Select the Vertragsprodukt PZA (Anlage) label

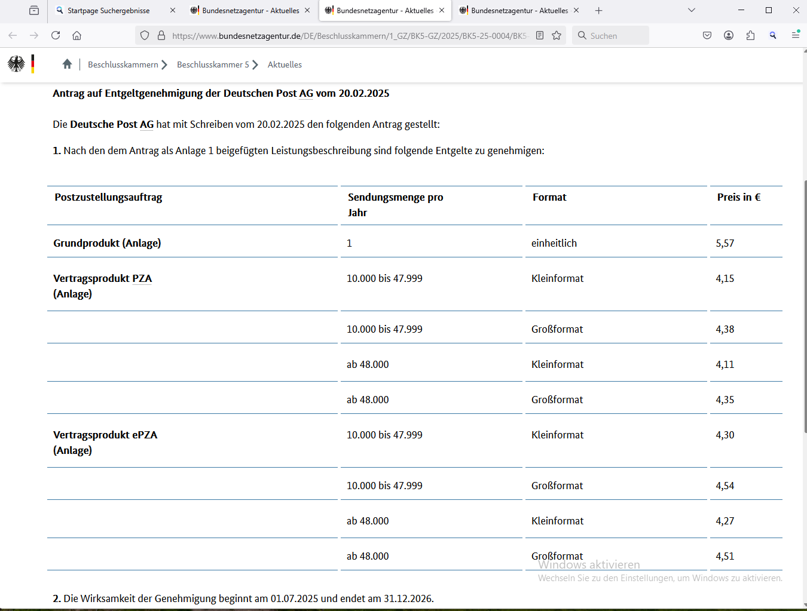point(102,286)
